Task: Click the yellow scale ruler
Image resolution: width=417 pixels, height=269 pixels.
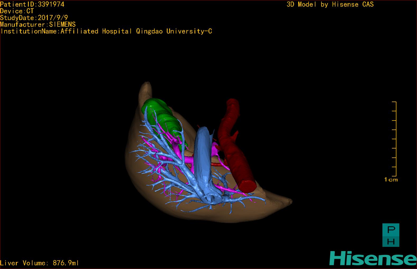Action: (394, 139)
